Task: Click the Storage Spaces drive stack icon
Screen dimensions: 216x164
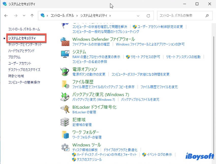Action: coord(65,122)
